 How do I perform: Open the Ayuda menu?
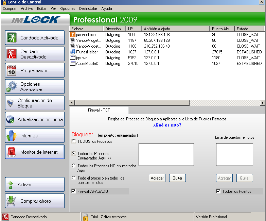[107, 8]
